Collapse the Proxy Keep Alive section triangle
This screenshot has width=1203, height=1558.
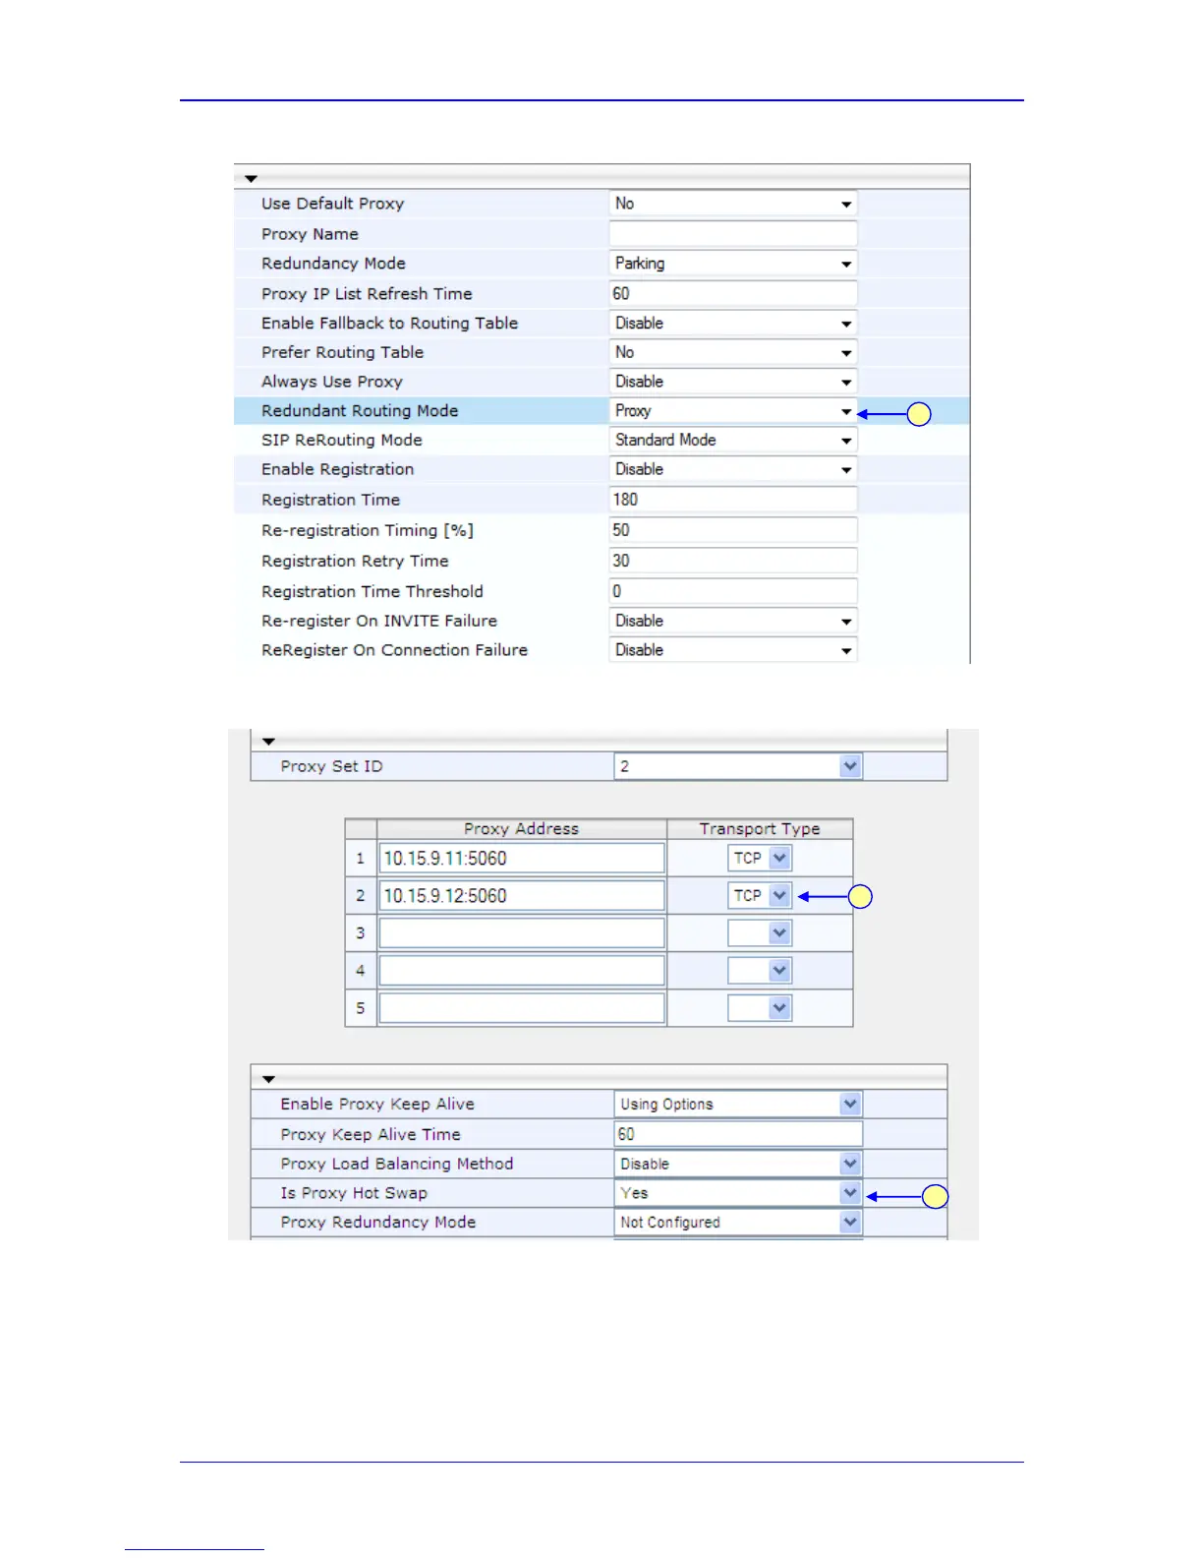coord(268,1079)
